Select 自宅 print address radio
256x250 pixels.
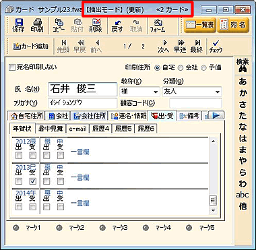click(158, 67)
